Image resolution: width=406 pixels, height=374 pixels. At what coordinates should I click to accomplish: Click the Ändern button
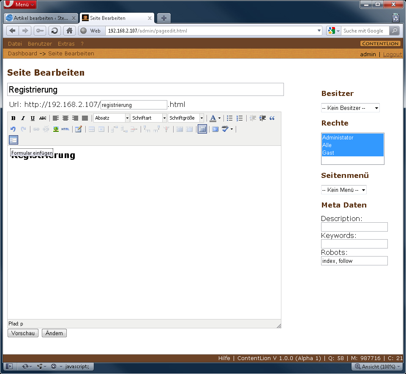click(x=54, y=333)
